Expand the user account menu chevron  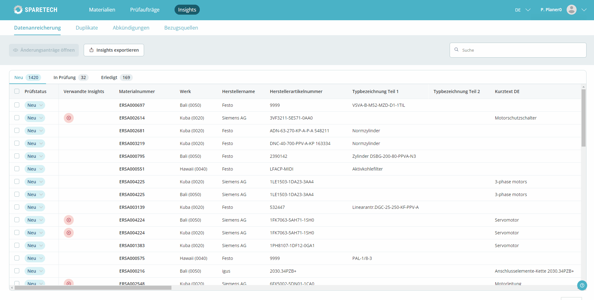pos(584,10)
